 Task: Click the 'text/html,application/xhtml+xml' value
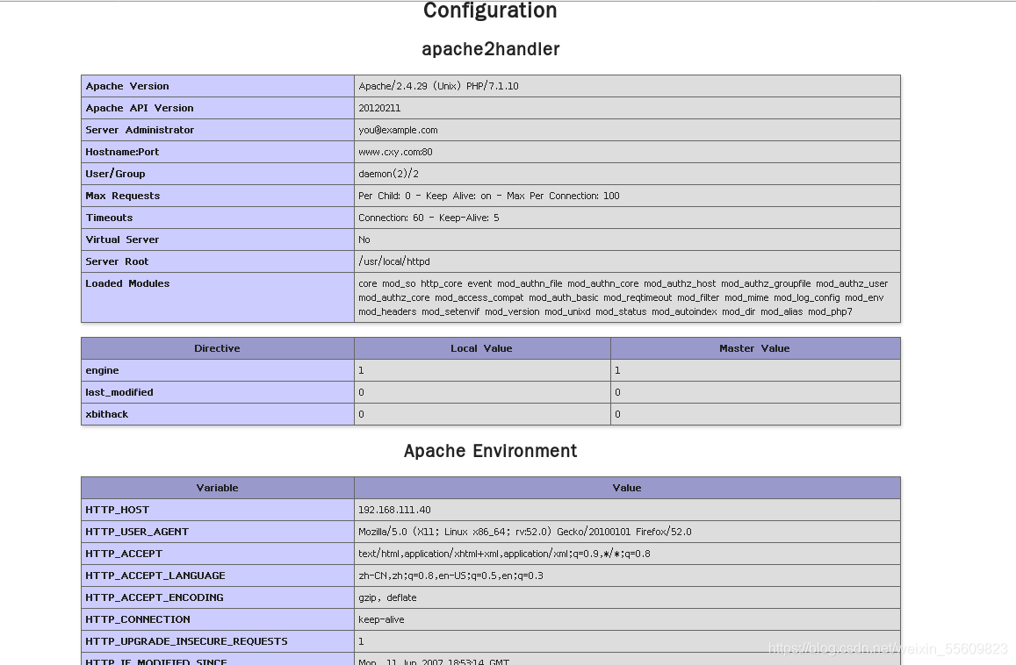point(504,554)
